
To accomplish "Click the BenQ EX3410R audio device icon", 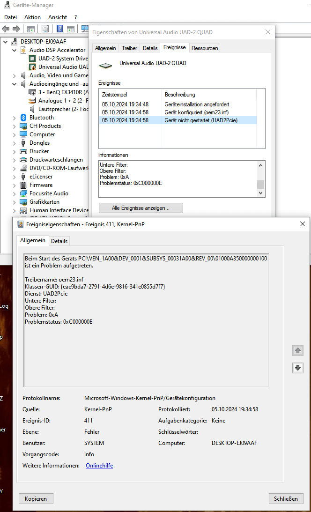I will pyautogui.click(x=32, y=92).
